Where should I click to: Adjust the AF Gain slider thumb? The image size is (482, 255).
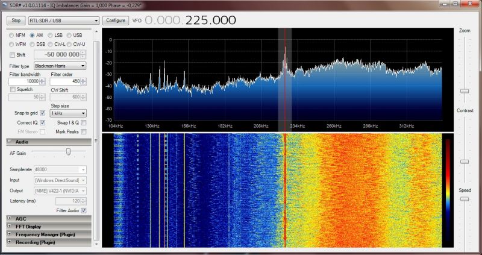[68, 152]
